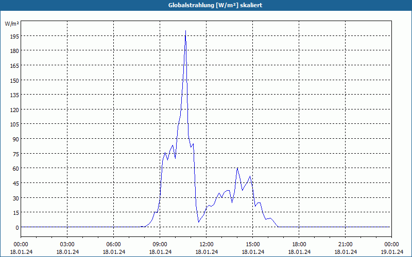Choose the '15:00' time label
This screenshot has height=257, width=412.
pyautogui.click(x=253, y=245)
